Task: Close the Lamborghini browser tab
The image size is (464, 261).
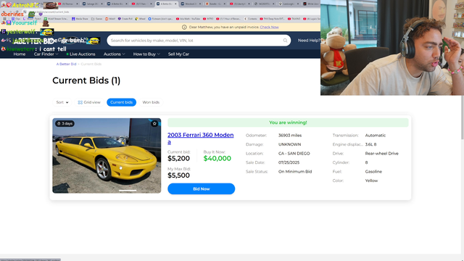Action: coord(298,4)
